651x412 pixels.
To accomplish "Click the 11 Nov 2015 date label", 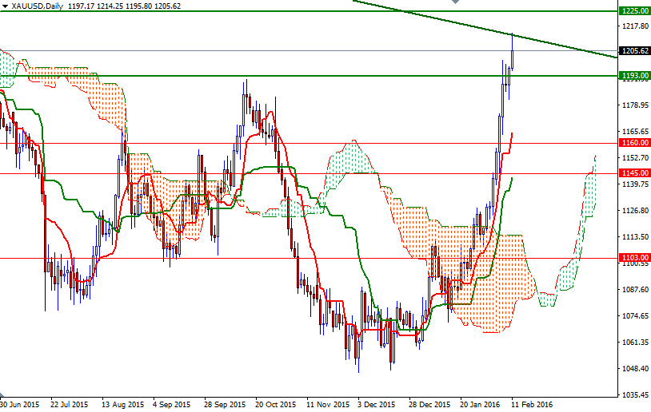I will pyautogui.click(x=328, y=405).
